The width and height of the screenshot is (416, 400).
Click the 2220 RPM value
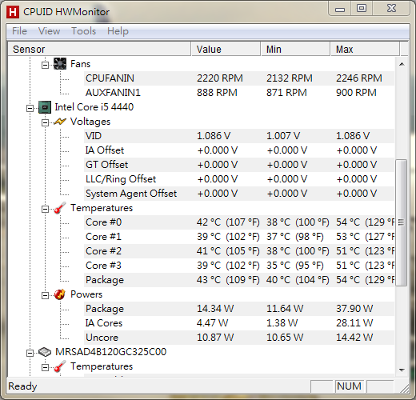(220, 78)
